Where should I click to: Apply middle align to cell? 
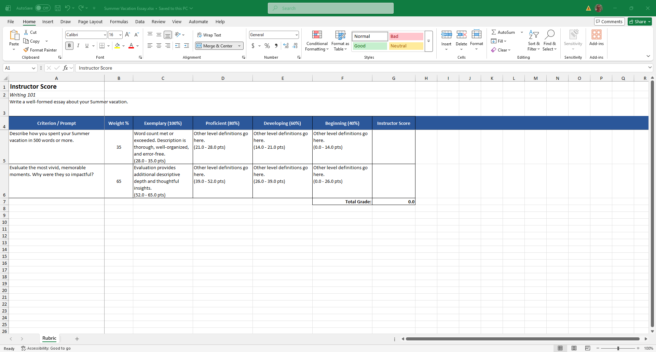tap(159, 34)
